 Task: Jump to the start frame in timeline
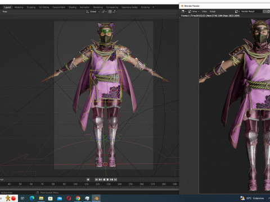pos(96,180)
